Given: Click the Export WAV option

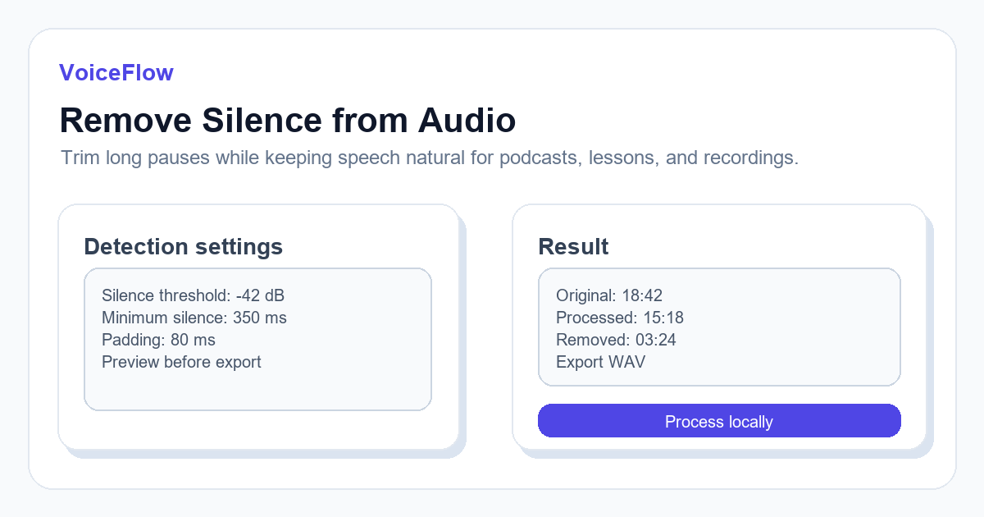Looking at the screenshot, I should click(600, 362).
